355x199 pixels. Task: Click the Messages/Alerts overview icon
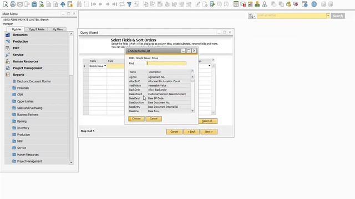[250, 4]
